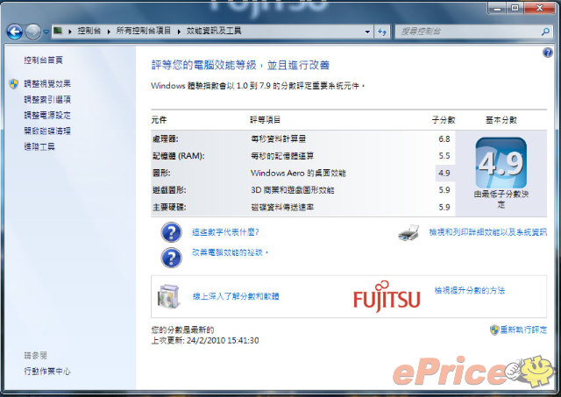561x397 pixels.
Task: Open 行動作業中心 under 請參閱
Action: (x=47, y=372)
